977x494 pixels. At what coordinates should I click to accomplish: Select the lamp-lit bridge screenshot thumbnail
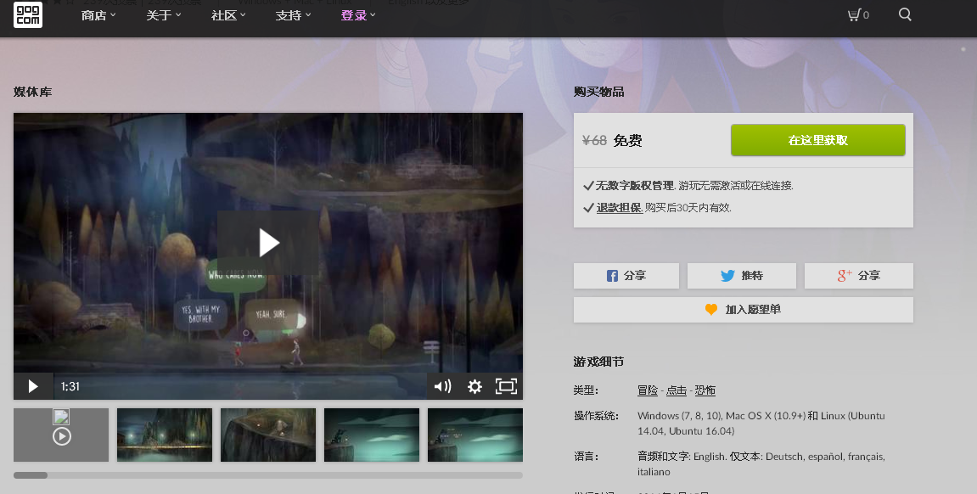tap(165, 435)
